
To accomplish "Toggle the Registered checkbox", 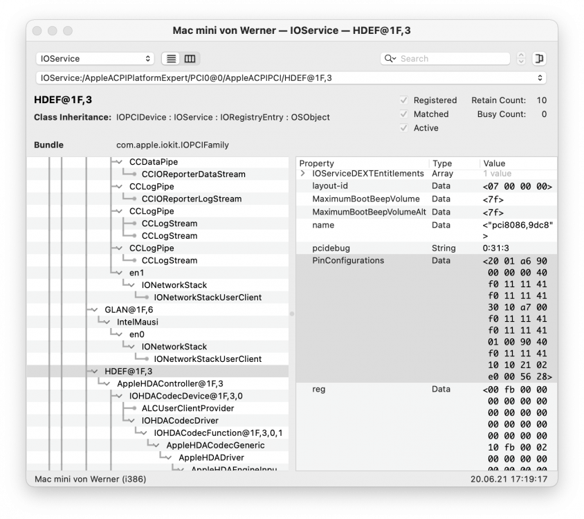I will [403, 100].
